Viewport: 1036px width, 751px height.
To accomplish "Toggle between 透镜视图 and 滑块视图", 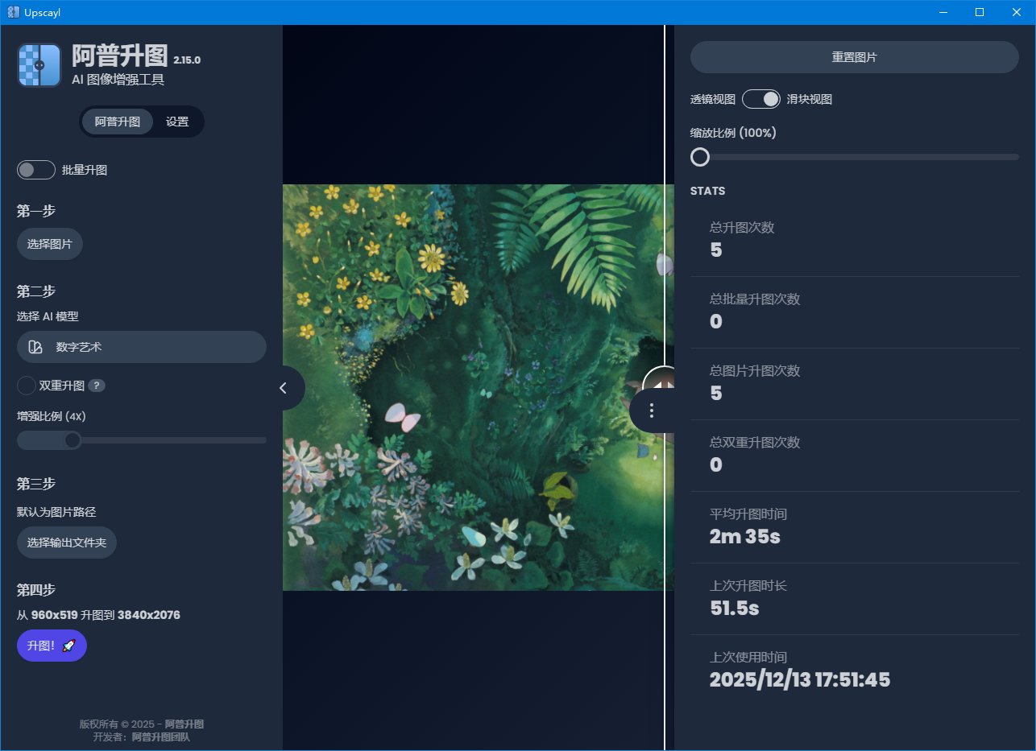I will point(761,99).
